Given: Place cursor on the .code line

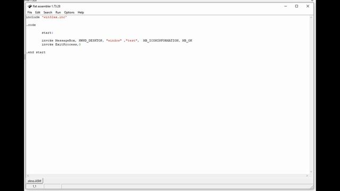Looking at the screenshot, I should point(31,25).
